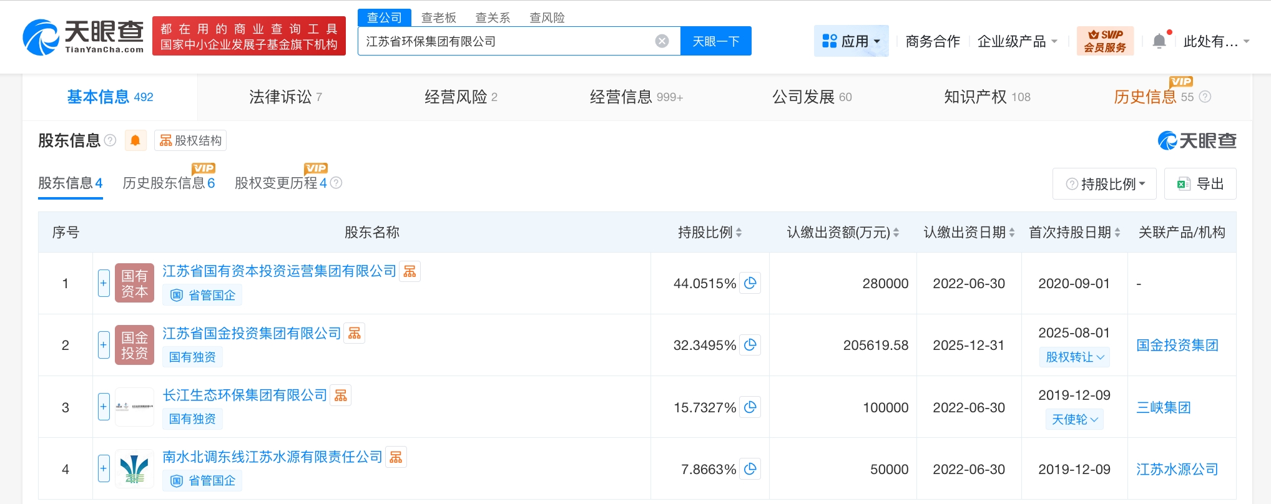Expand row 1 with the plus button
1271x504 pixels.
point(104,283)
